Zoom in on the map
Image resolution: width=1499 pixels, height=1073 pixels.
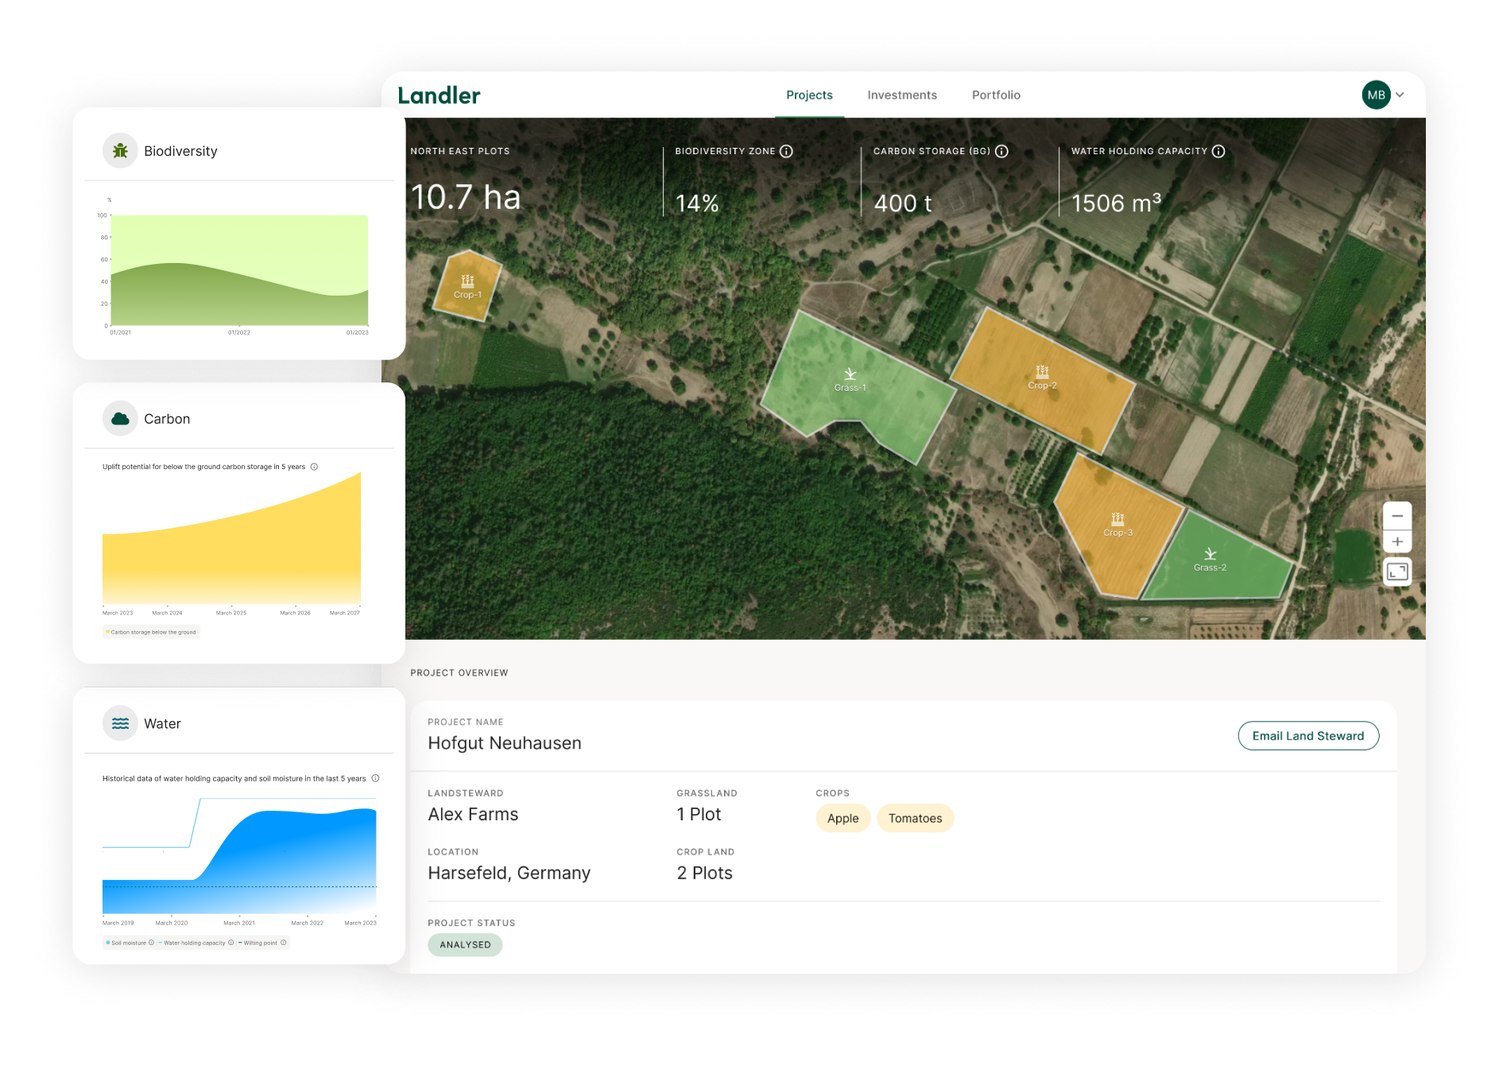click(1397, 541)
